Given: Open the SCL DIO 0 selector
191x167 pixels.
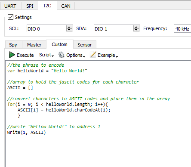Looking at the screenshot, I should click(x=50, y=28).
